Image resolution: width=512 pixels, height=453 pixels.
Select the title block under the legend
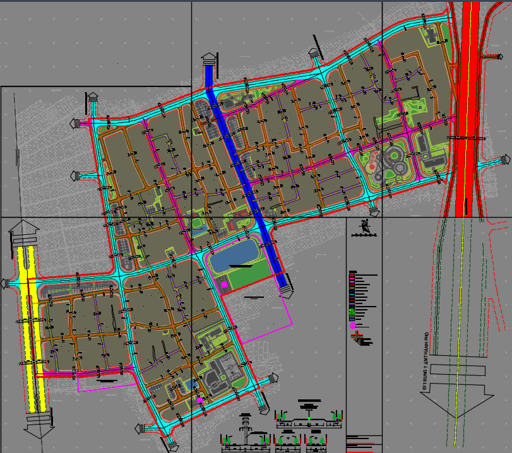pos(364,441)
